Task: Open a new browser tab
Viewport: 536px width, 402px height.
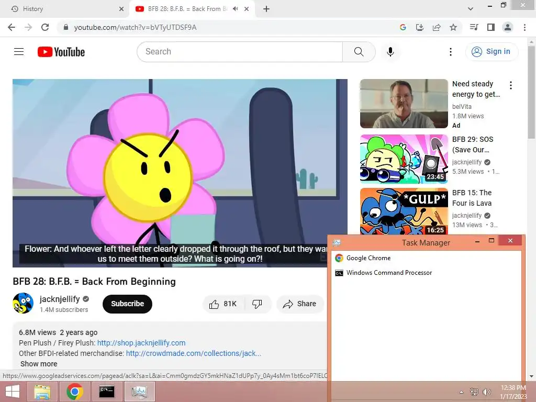Action: 266,9
